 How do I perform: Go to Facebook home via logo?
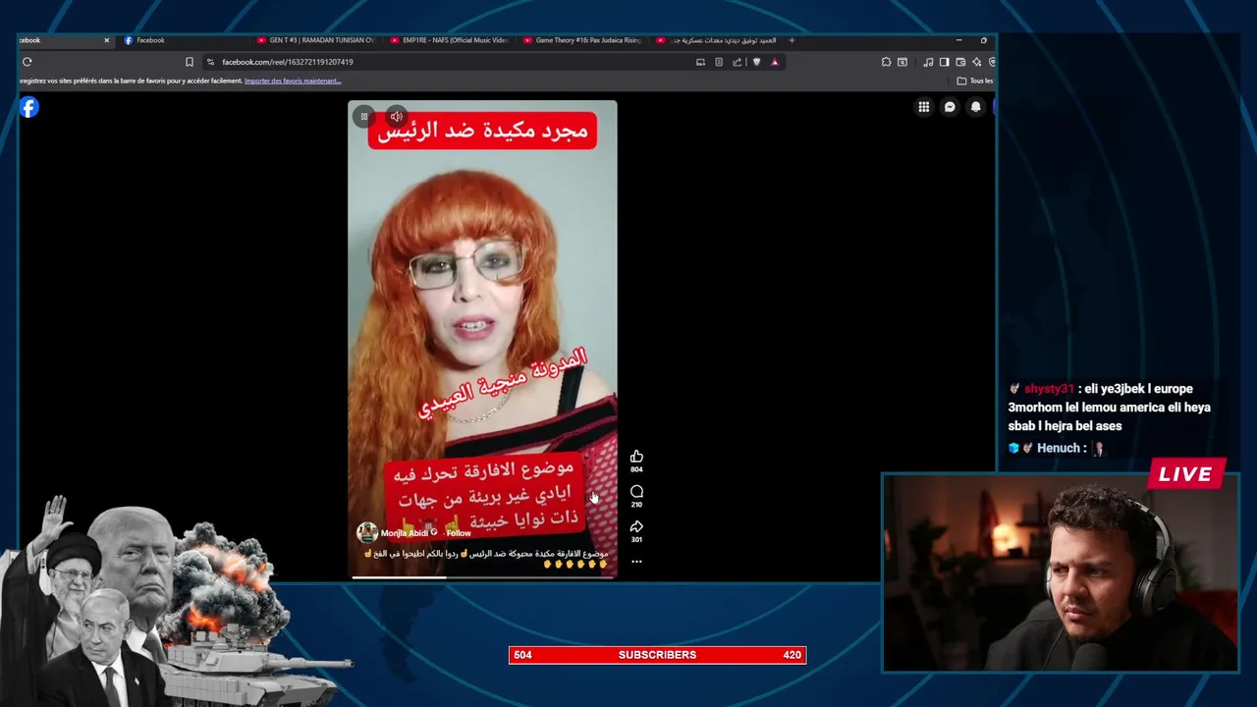pos(29,107)
